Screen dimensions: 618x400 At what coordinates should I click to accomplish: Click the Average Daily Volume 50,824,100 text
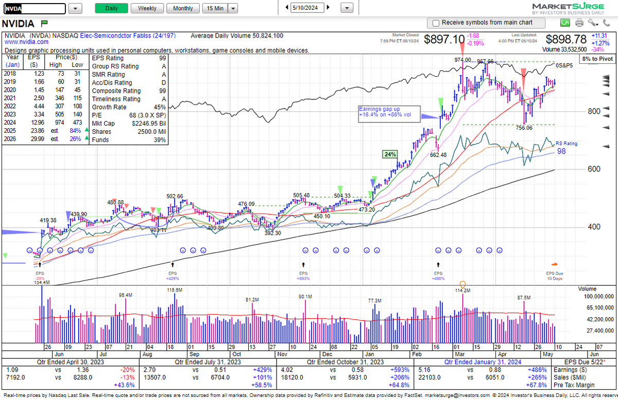pos(237,36)
